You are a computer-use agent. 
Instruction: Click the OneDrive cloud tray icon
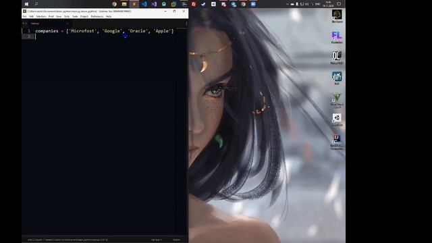[292, 4]
